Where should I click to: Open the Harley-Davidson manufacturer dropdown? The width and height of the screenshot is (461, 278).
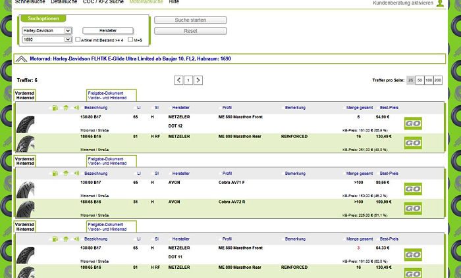pos(47,30)
